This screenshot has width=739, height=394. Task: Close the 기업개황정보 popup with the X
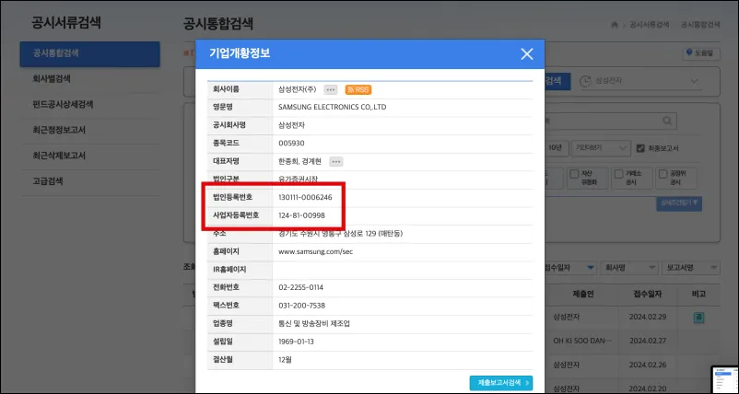pos(526,54)
